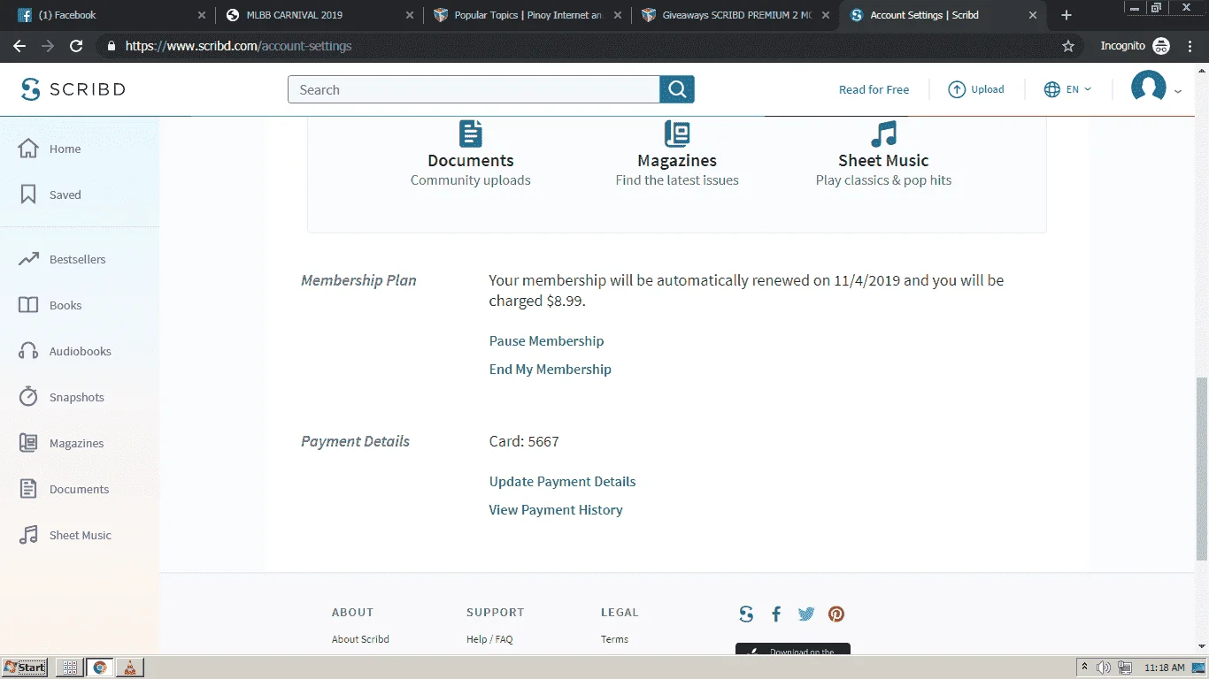
Task: Click the volume speaker tray icon
Action: tap(1103, 668)
